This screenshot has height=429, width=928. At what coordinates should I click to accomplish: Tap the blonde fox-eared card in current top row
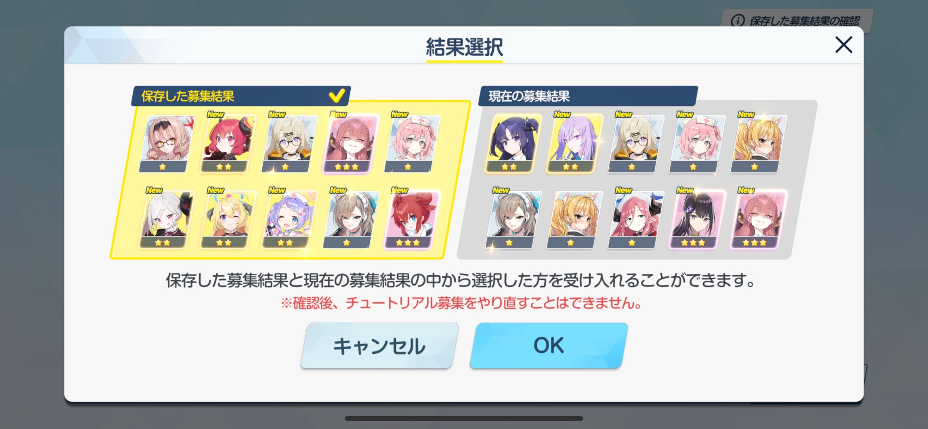(756, 144)
